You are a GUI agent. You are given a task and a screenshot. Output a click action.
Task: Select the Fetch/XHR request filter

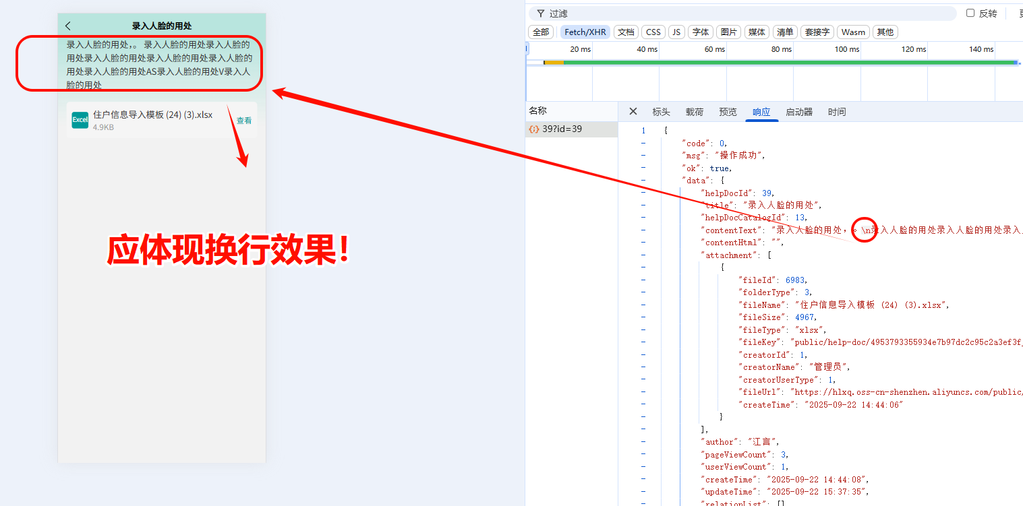pos(585,32)
